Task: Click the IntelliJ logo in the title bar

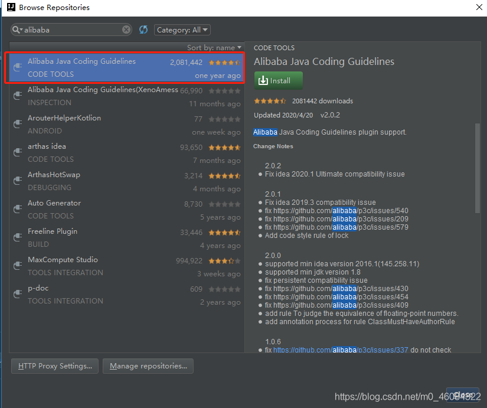Action: tap(11, 7)
